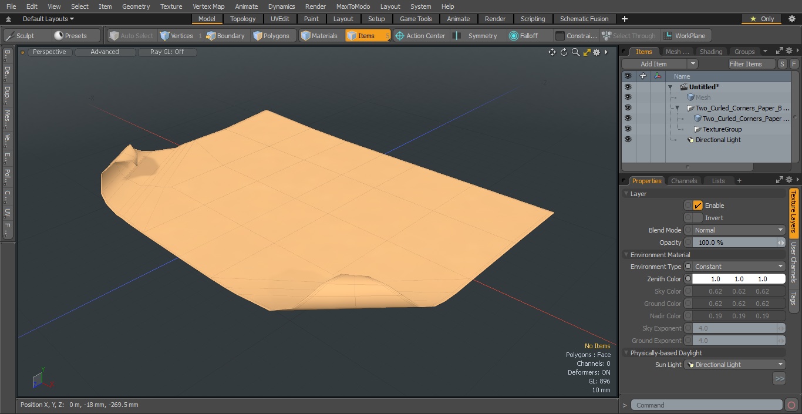The image size is (802, 414).
Task: Open Blend Mode dropdown
Action: [x=739, y=230]
